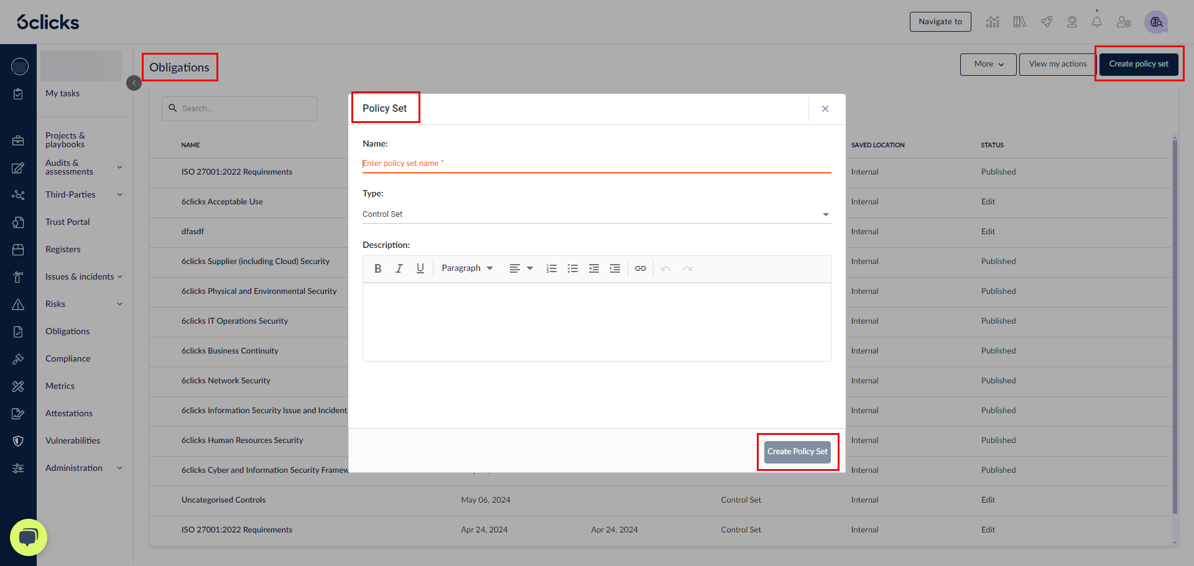Image resolution: width=1194 pixels, height=566 pixels.
Task: Click the rocket icon in header
Action: click(1047, 22)
